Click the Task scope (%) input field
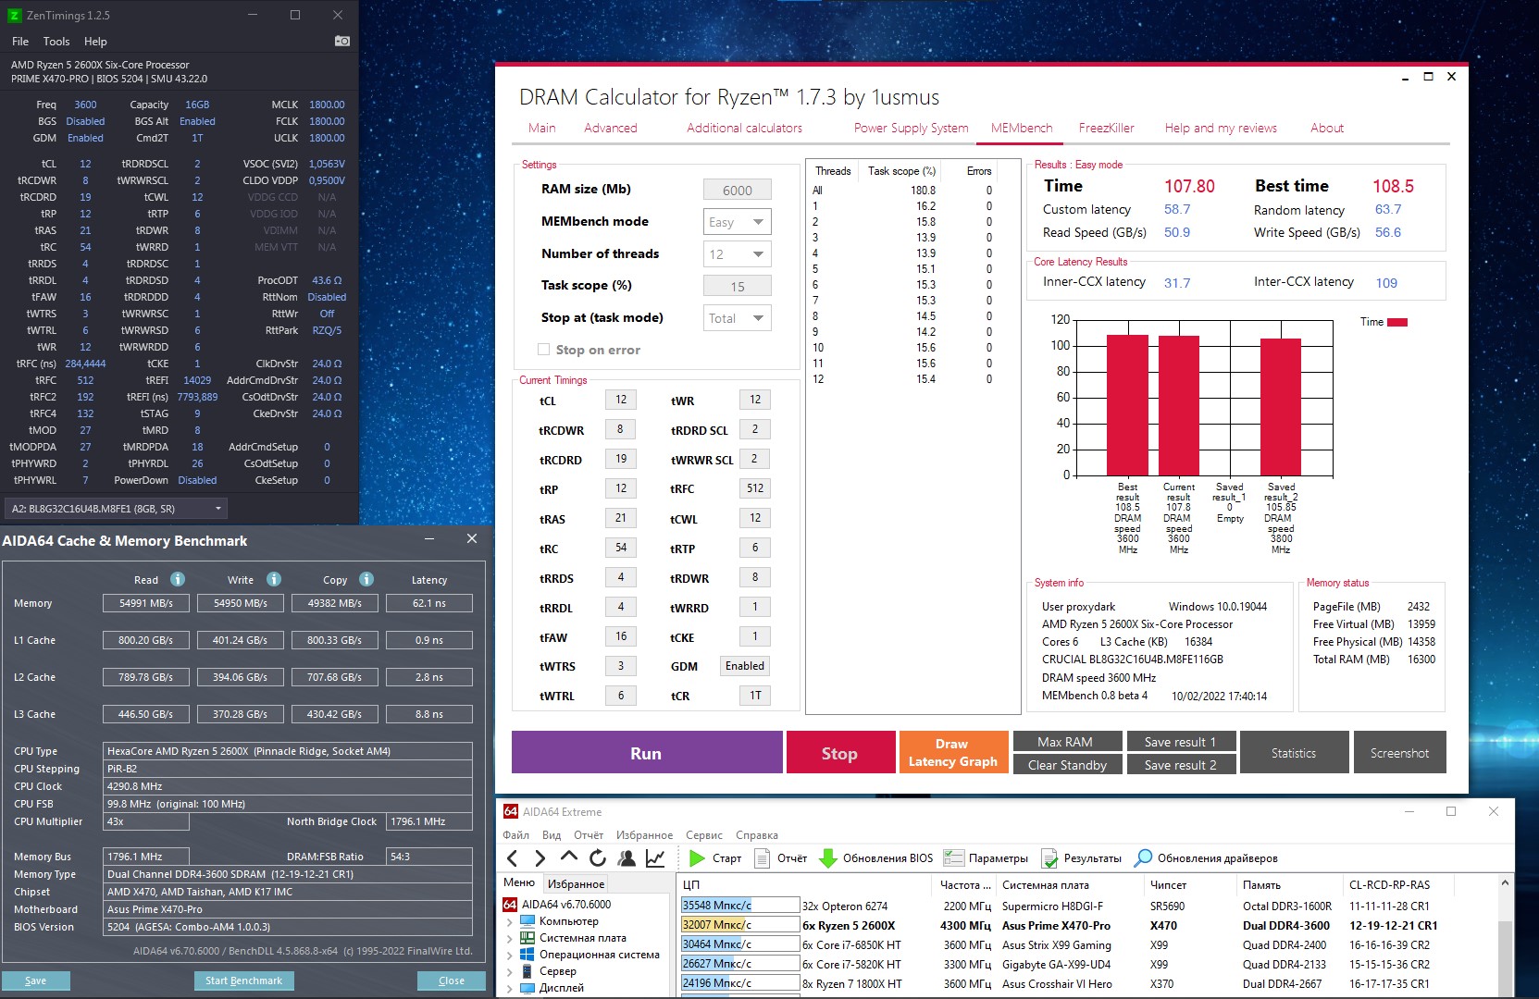The width and height of the screenshot is (1539, 999). 738,287
